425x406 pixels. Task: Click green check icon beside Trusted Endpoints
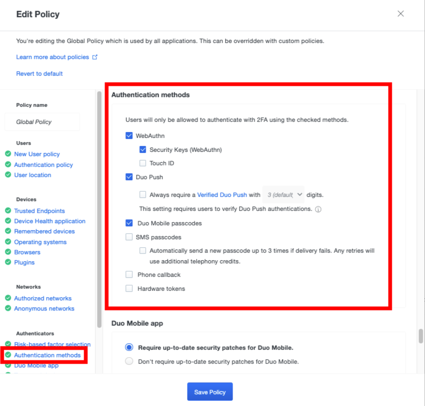(8, 211)
